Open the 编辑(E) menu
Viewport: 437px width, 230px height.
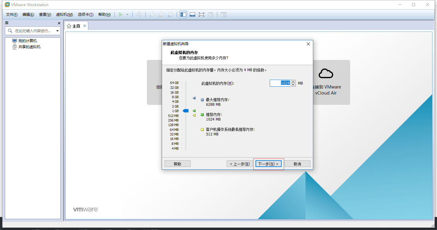click(28, 15)
